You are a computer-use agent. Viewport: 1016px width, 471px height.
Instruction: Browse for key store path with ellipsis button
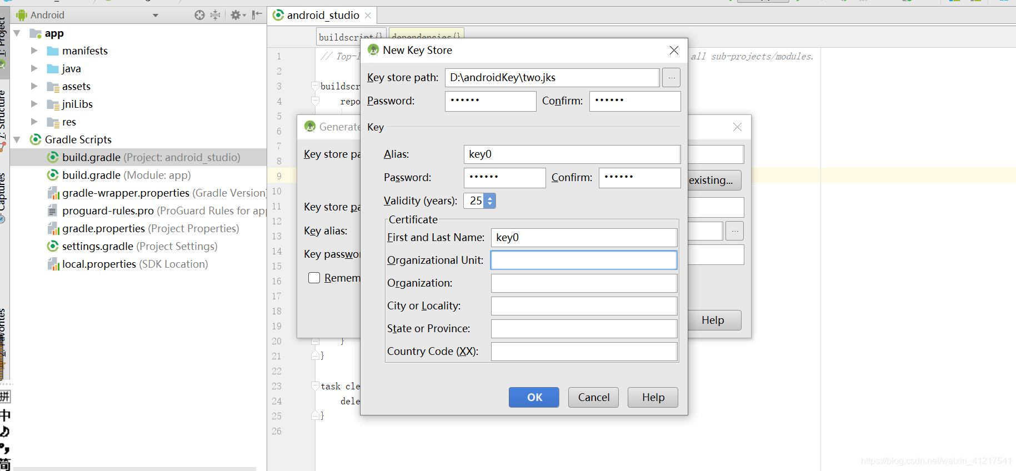[x=672, y=78]
